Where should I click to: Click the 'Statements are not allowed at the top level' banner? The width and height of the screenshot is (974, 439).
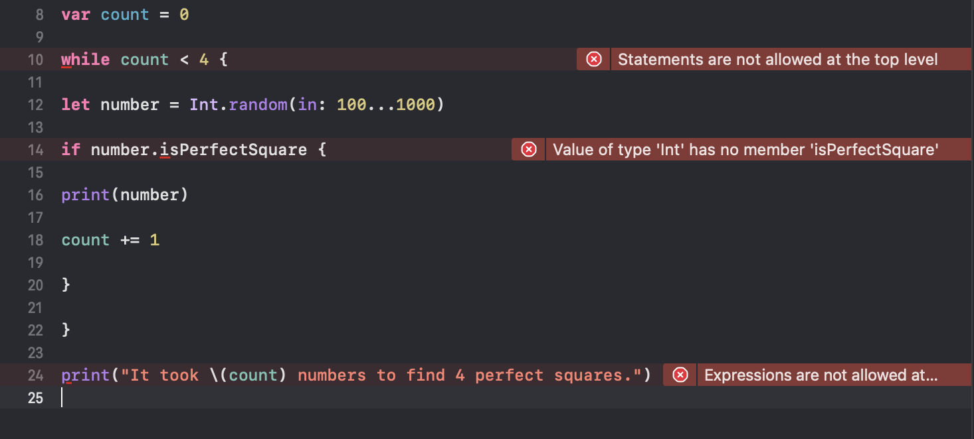(x=777, y=59)
